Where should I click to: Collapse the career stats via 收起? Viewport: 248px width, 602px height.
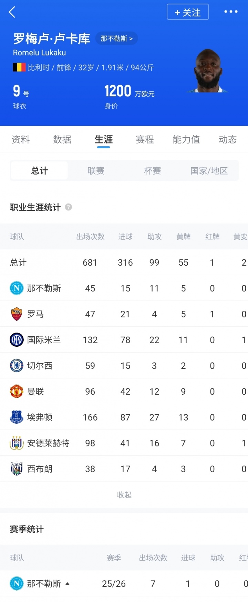click(124, 495)
